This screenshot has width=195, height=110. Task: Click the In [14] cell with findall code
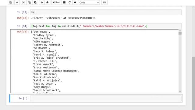pyautogui.click(x=106, y=26)
